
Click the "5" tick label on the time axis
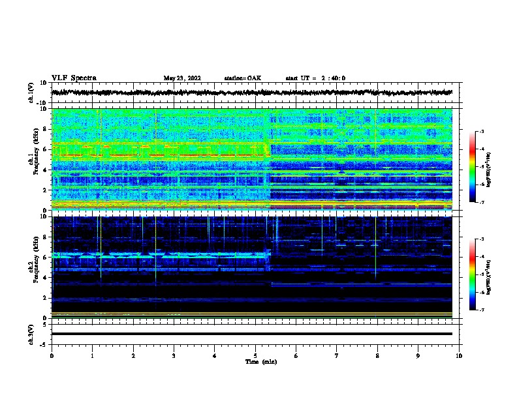click(255, 356)
